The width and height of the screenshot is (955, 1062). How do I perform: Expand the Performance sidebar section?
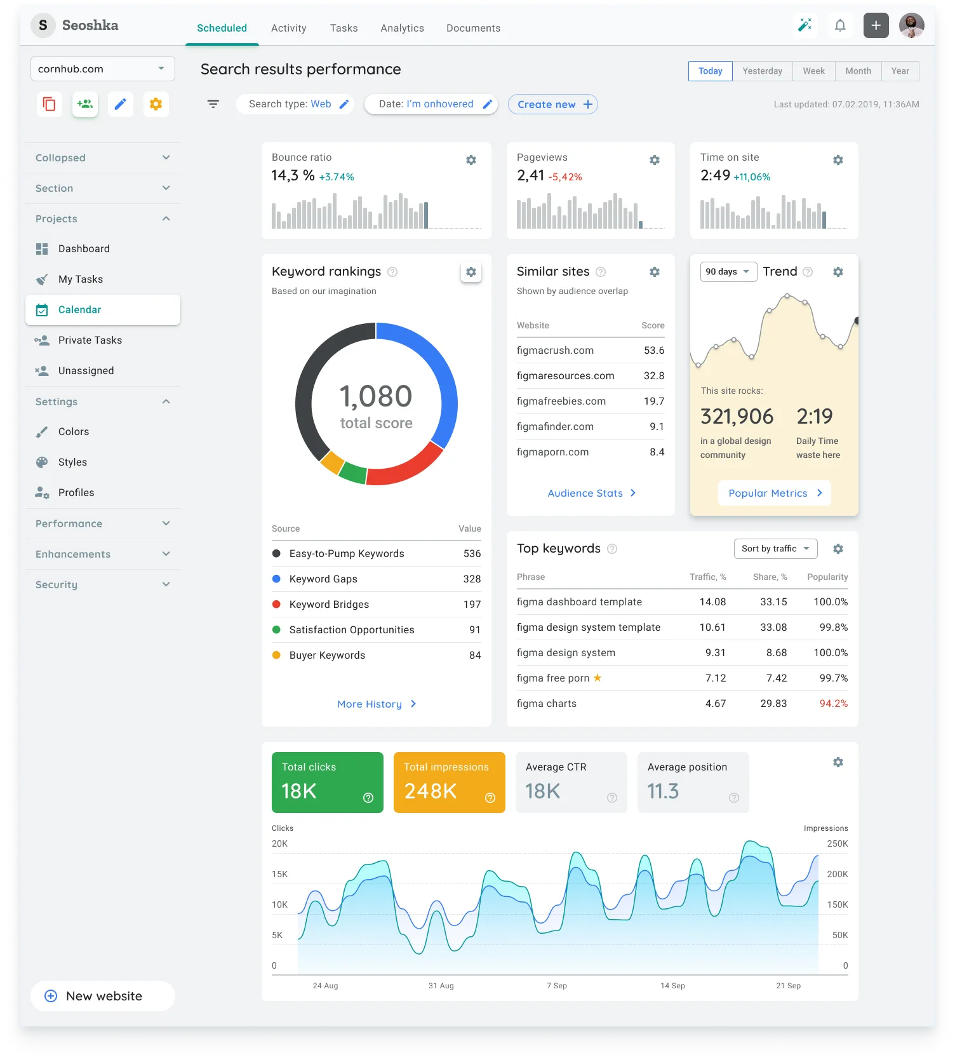click(103, 523)
